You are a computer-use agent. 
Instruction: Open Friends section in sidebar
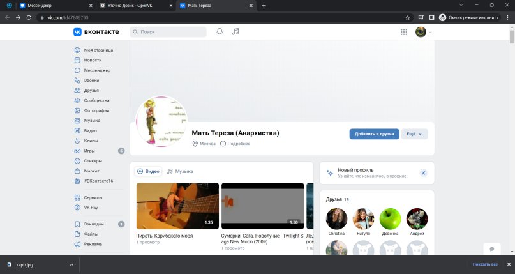tap(91, 90)
